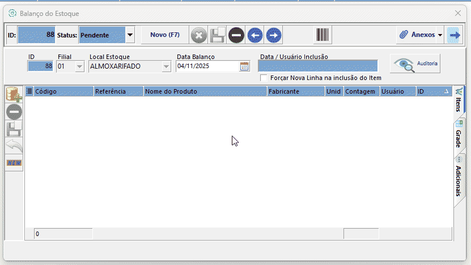Open the Auditoria button
The height and width of the screenshot is (265, 471).
coord(415,64)
